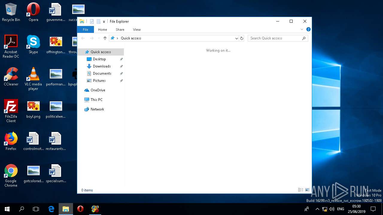
Task: Select the governme... Word document on desktop
Action: pos(56,13)
